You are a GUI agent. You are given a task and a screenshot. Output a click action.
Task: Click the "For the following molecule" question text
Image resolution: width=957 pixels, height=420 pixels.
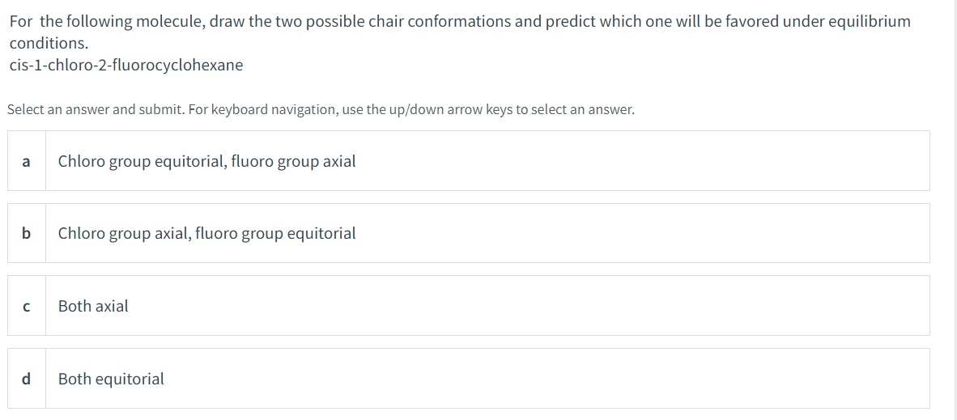(108, 21)
